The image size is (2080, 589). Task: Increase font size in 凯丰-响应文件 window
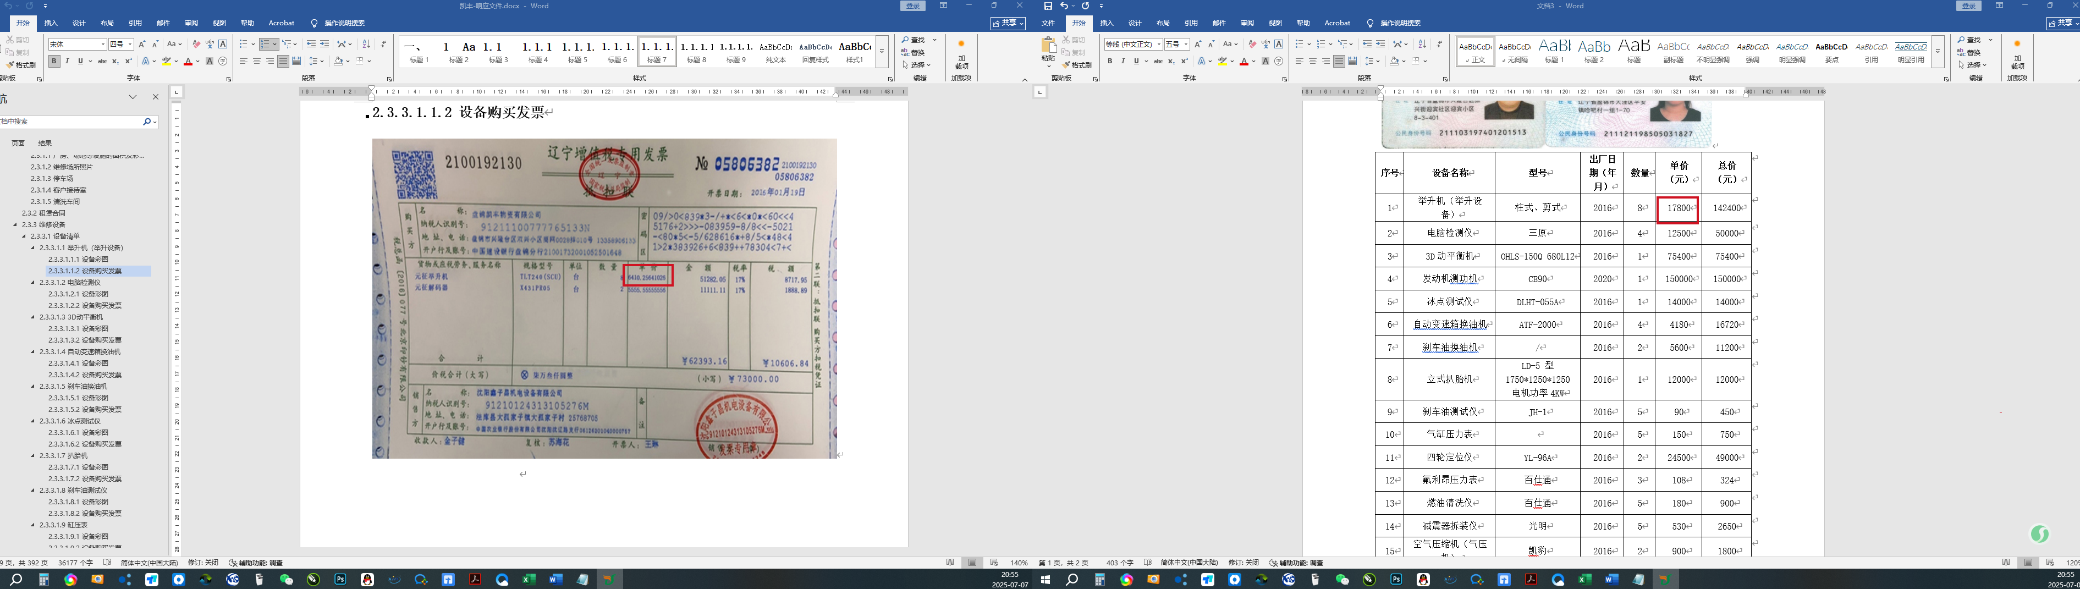[142, 45]
